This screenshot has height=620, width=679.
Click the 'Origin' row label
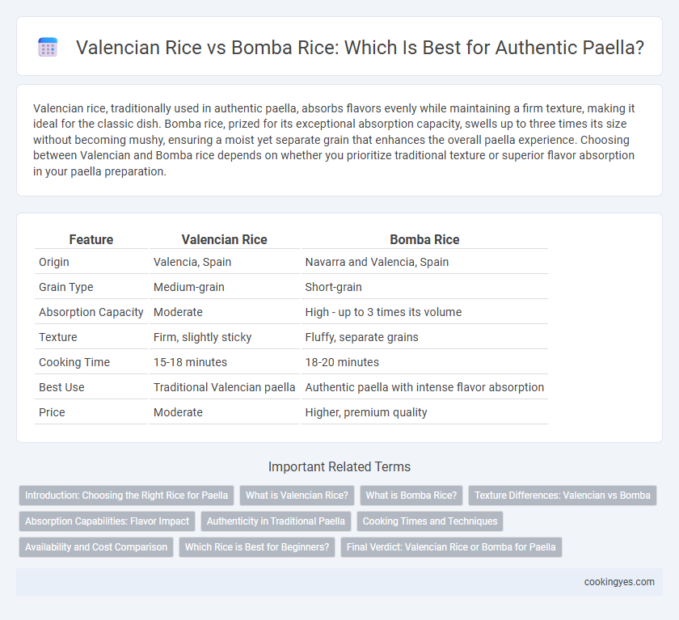(54, 262)
